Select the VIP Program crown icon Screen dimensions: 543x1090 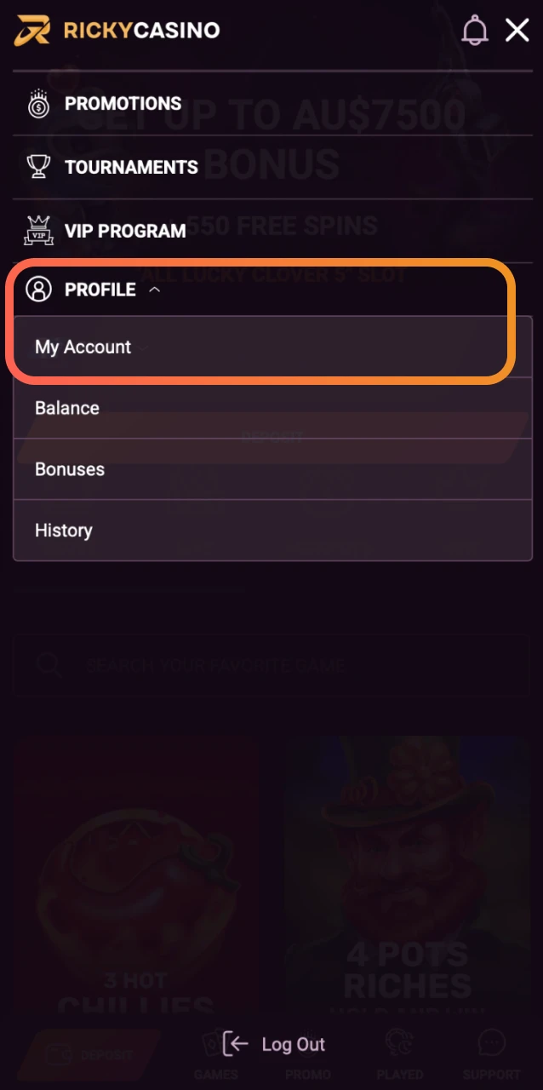click(x=37, y=230)
